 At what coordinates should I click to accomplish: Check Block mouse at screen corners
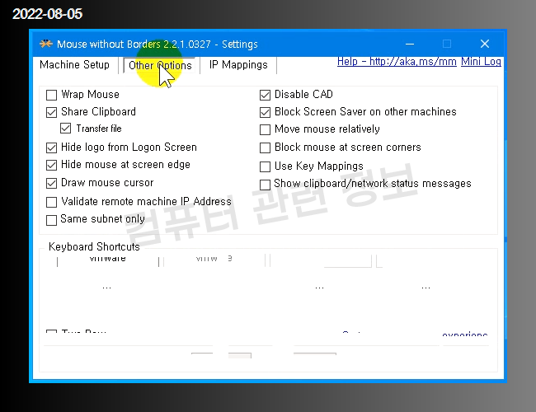(265, 147)
